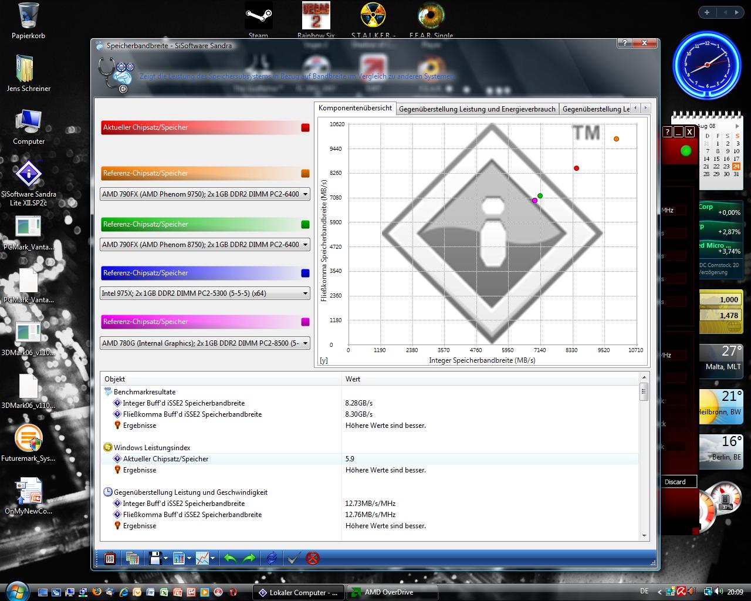The image size is (751, 601).
Task: Click the floppy disk save icon
Action: (155, 558)
